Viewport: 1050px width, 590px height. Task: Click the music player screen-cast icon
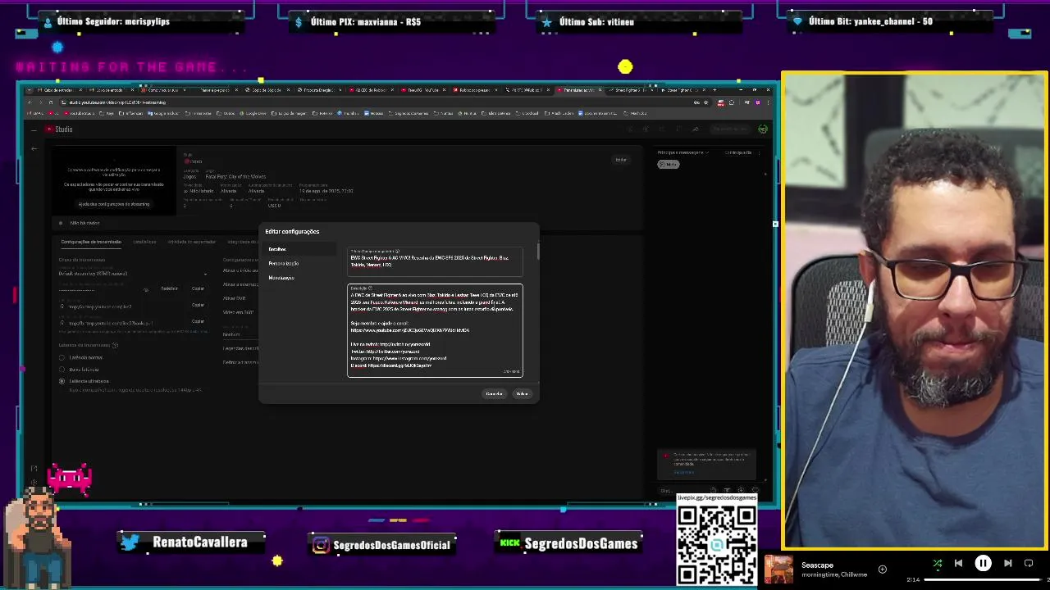pos(1029,563)
